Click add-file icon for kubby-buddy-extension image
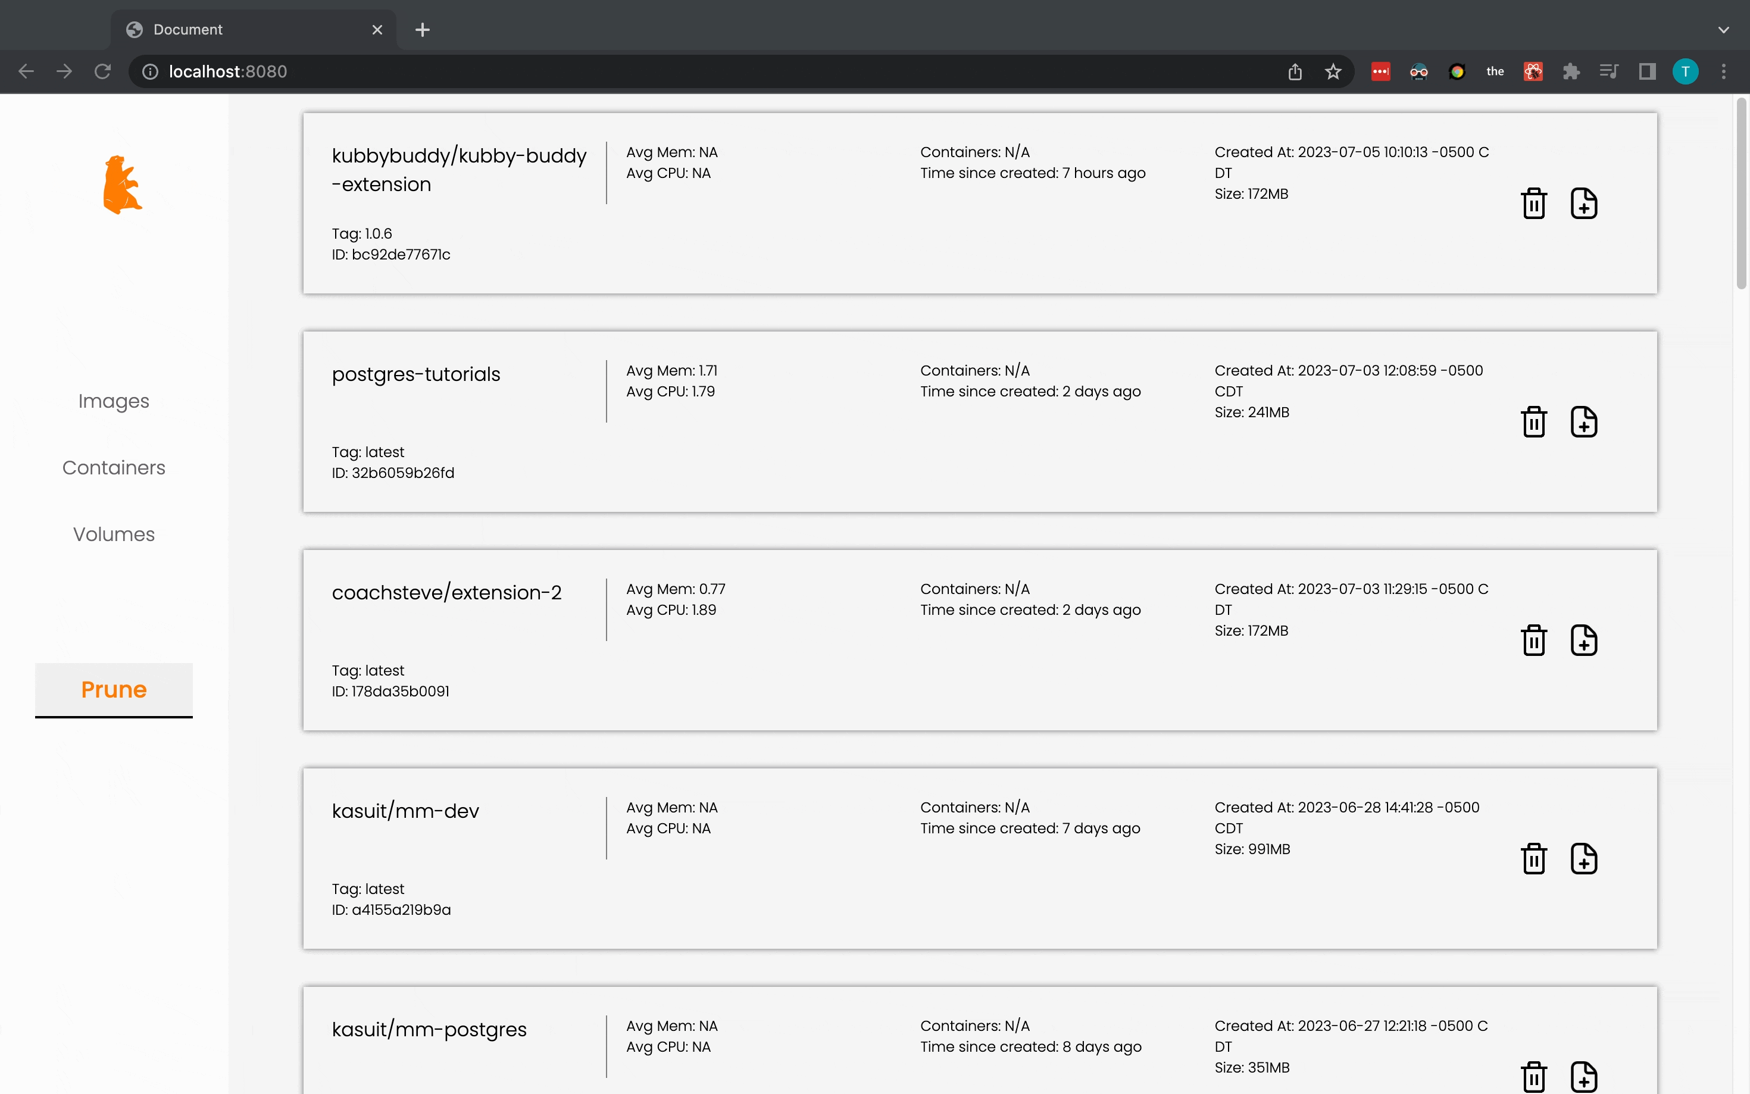The image size is (1750, 1094). pyautogui.click(x=1583, y=204)
